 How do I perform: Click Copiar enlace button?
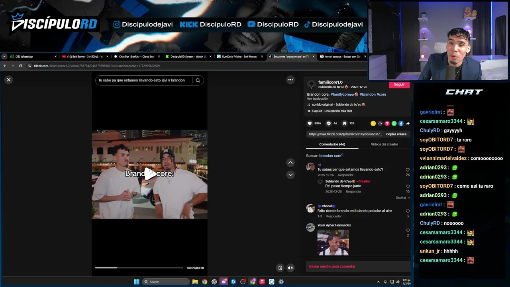pyautogui.click(x=396, y=134)
